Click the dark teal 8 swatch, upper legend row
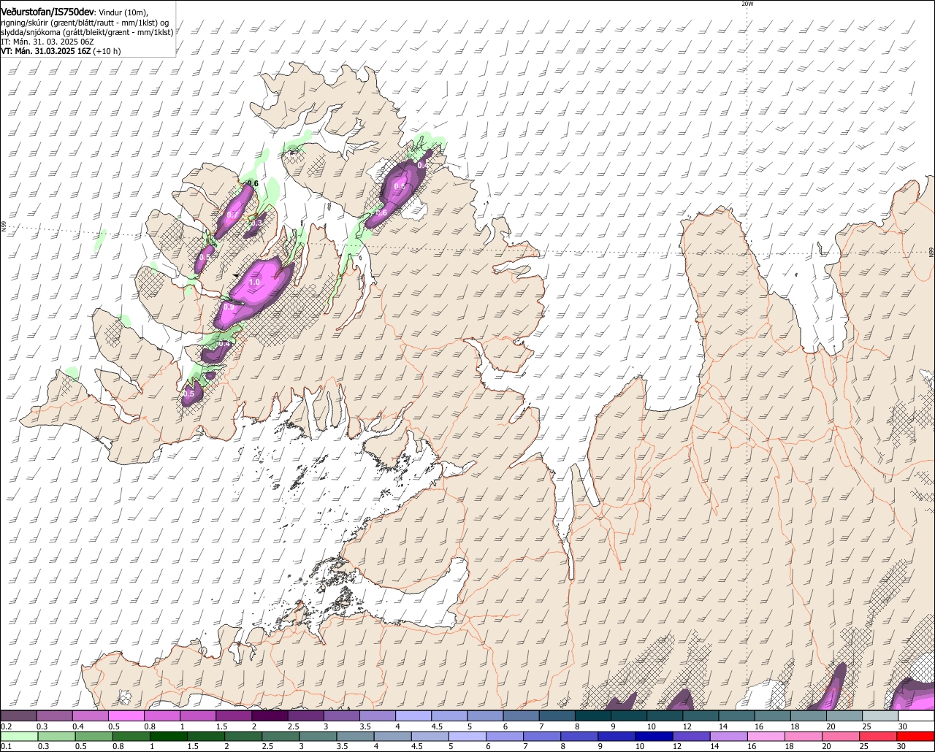 tap(593, 716)
